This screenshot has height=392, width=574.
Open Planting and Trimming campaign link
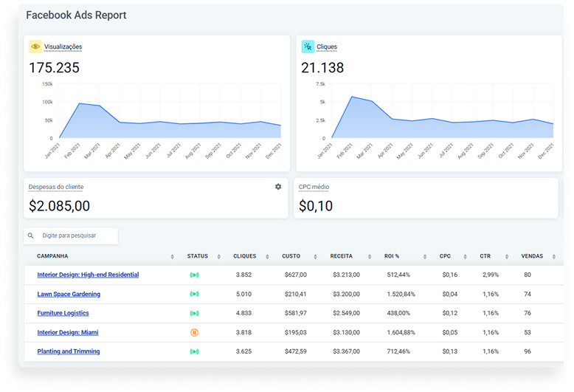(68, 352)
